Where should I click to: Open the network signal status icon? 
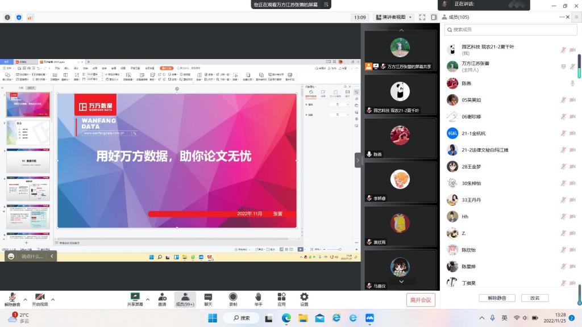click(x=30, y=18)
